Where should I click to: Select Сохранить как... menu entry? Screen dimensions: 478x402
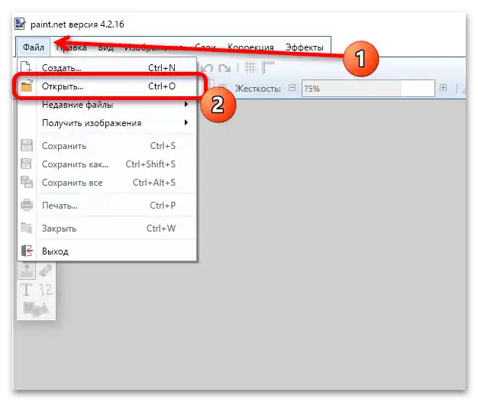pyautogui.click(x=108, y=164)
